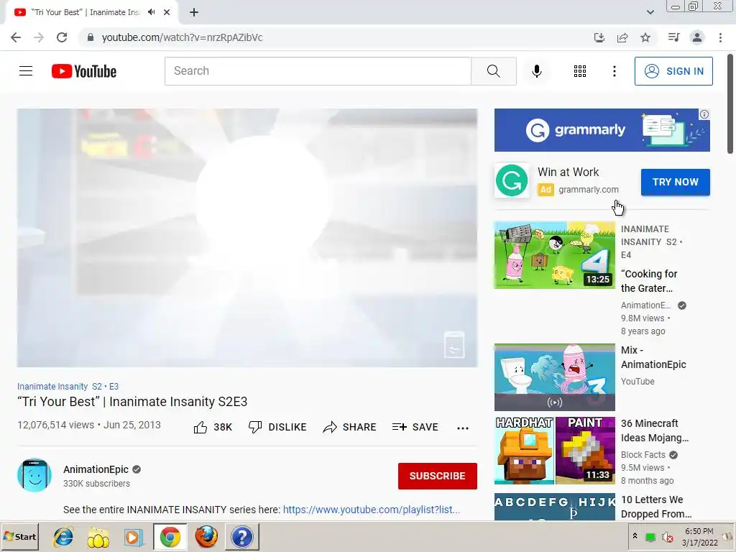Viewport: 736px width, 552px height.
Task: Select the Tri Your Best tab
Action: click(x=85, y=12)
